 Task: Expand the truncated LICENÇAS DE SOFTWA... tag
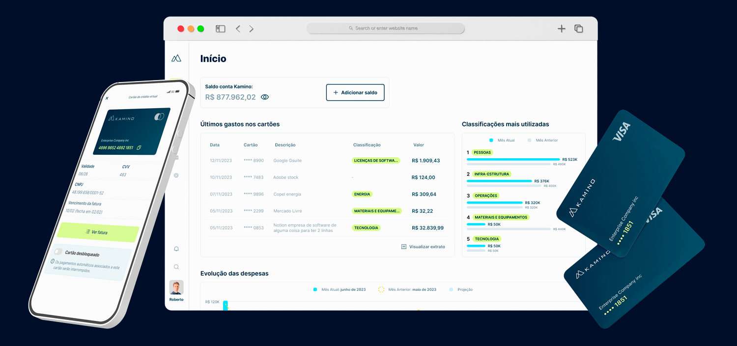click(376, 161)
